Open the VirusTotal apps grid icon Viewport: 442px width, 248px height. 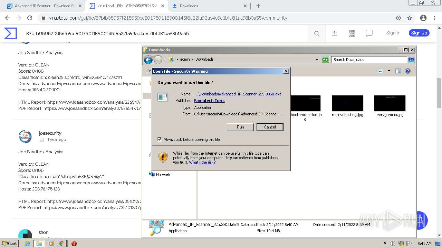[352, 33]
